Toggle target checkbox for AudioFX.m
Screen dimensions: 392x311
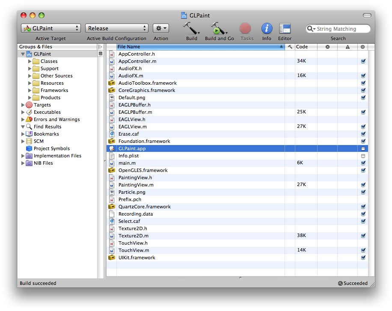363,76
